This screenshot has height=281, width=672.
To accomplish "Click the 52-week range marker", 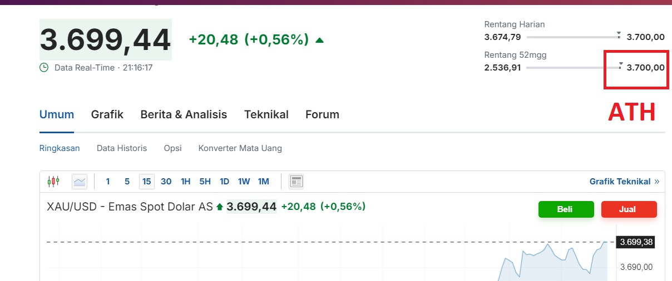I will point(620,66).
